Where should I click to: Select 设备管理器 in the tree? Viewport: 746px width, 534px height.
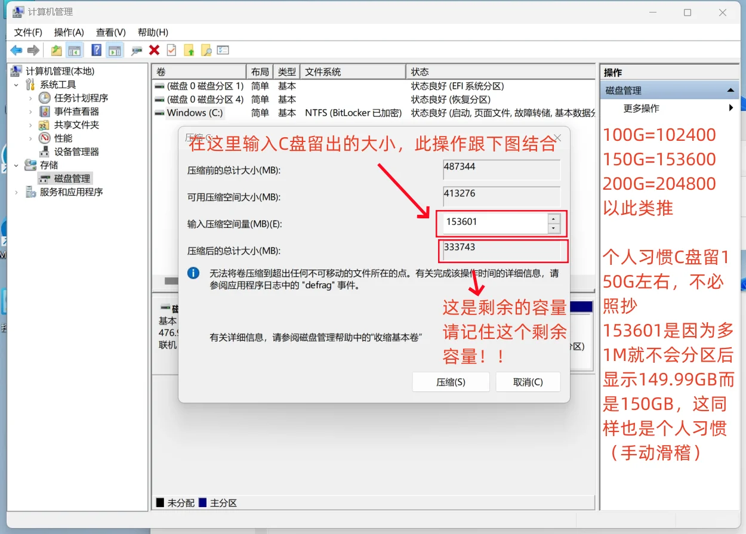tap(76, 152)
